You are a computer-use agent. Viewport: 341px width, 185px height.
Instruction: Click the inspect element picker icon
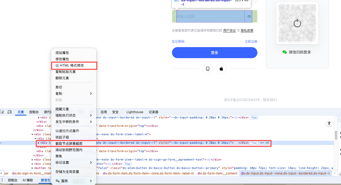[x=2, y=112]
